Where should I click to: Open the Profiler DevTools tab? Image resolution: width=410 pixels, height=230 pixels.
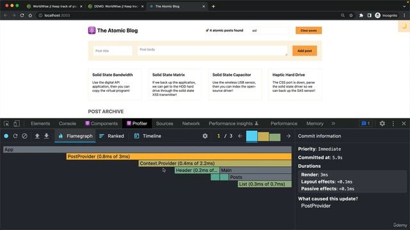coord(137,123)
